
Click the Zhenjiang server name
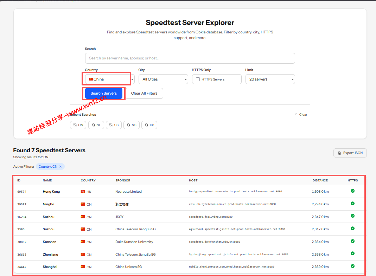point(50,255)
